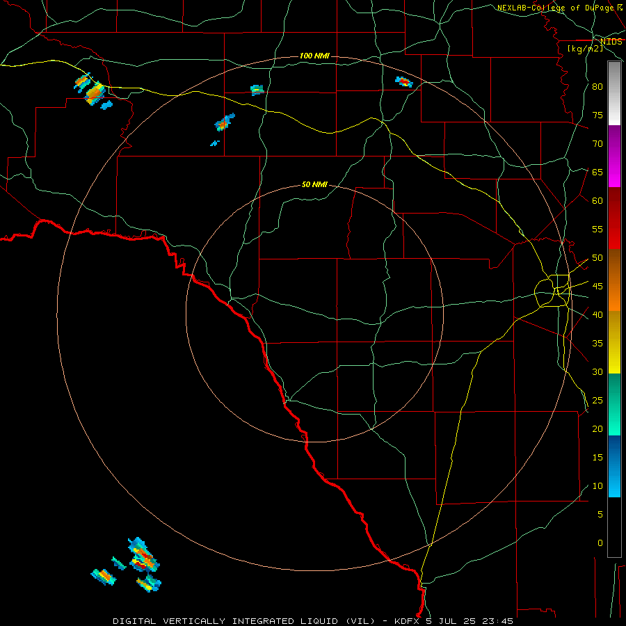Click the dark red segment of the color scale

pos(614,219)
